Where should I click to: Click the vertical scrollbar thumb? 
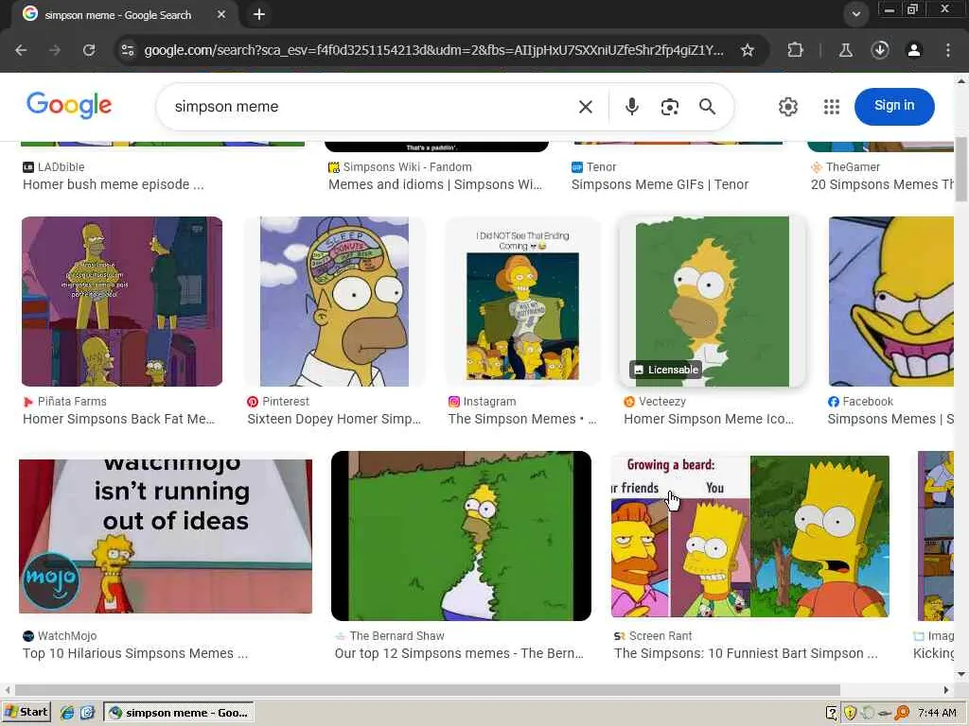point(961,168)
